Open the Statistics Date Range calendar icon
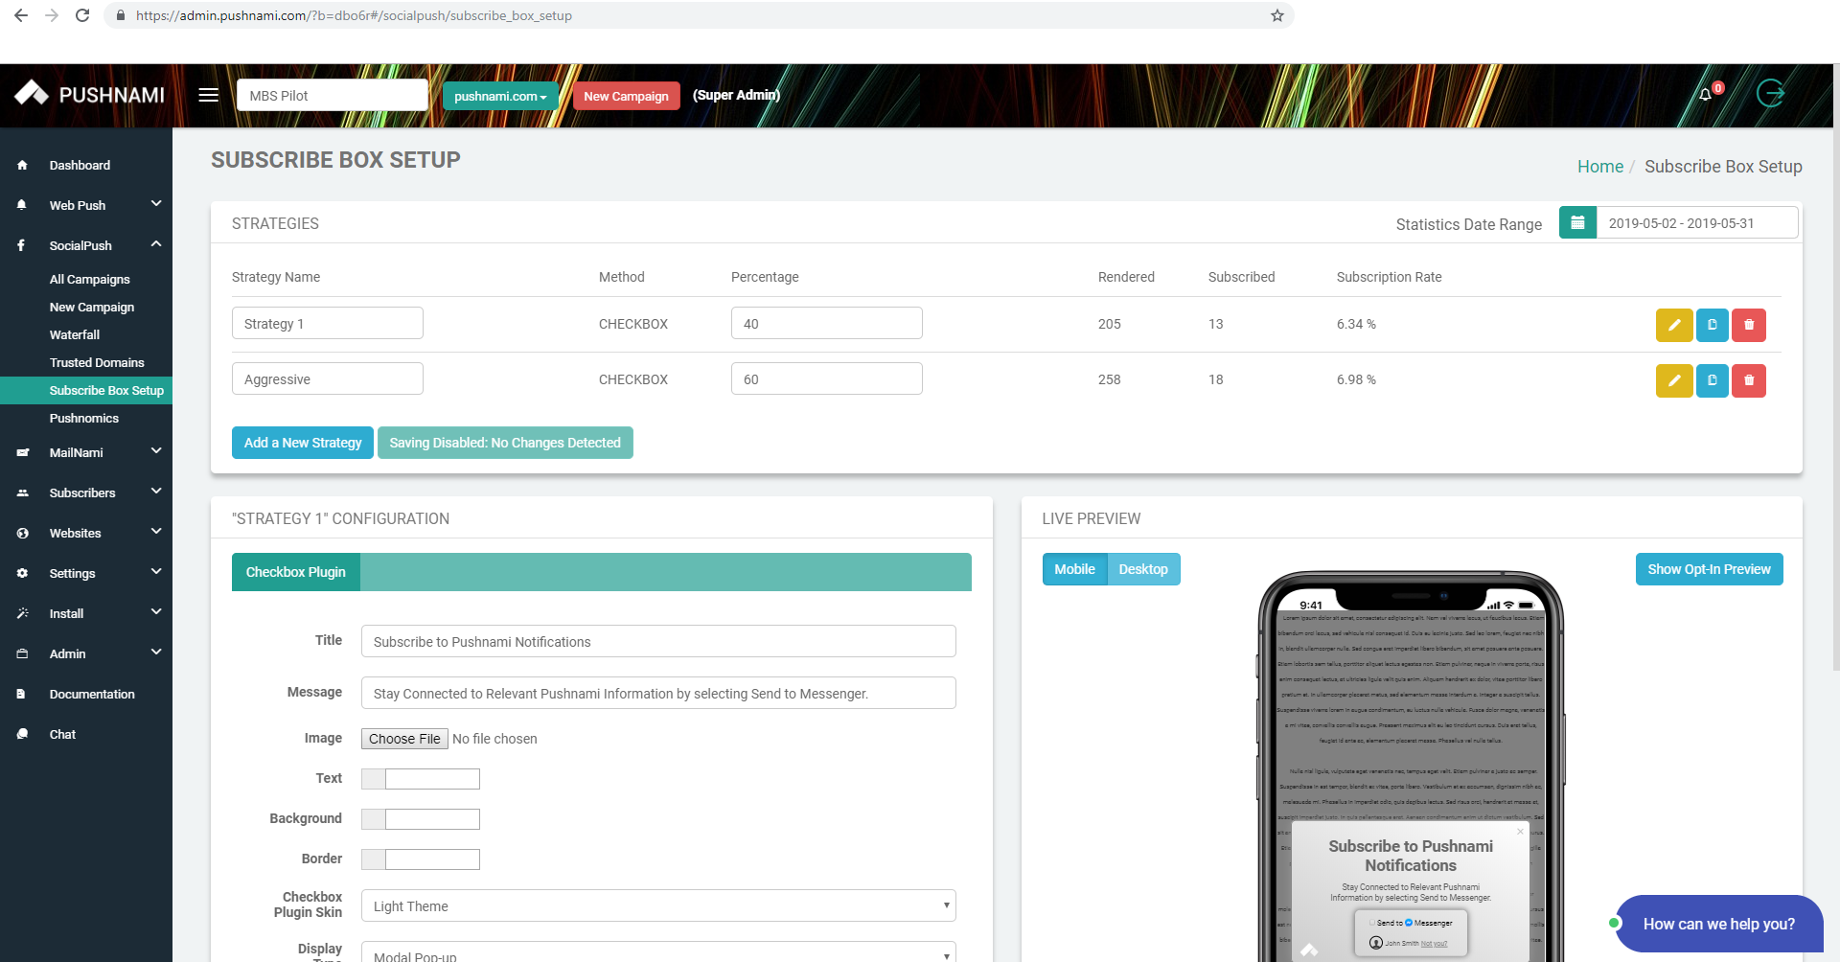This screenshot has width=1840, height=962. (1577, 222)
